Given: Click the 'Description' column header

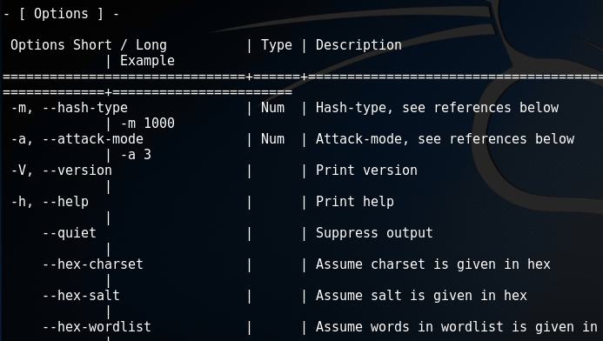Looking at the screenshot, I should coord(358,45).
